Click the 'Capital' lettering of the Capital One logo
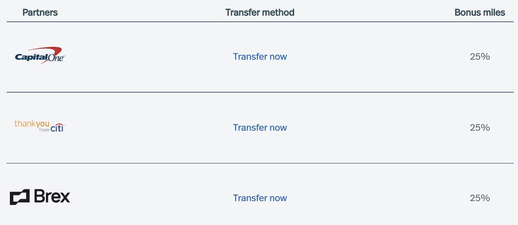The width and height of the screenshot is (518, 225). (32, 57)
